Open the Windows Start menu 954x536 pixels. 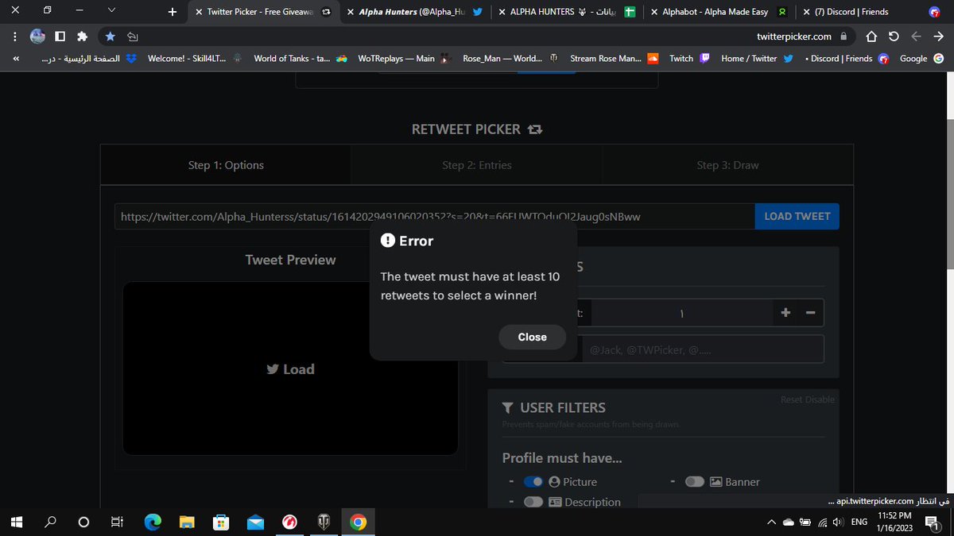click(x=16, y=522)
